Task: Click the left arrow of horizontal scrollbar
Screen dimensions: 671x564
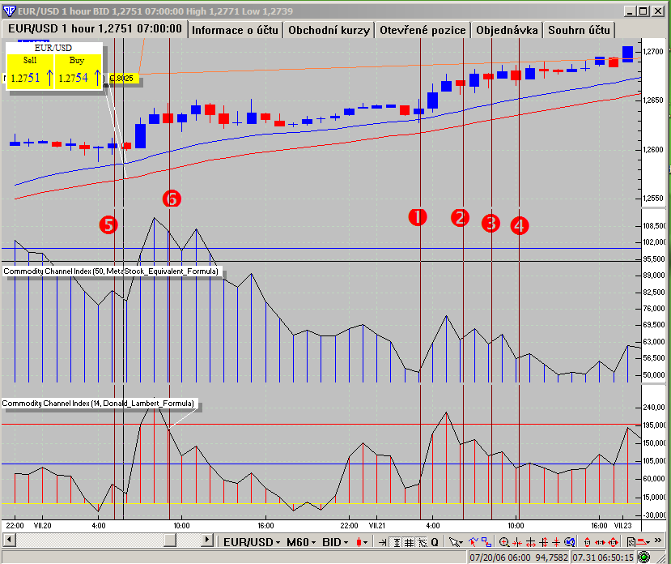Action: pos(9,540)
